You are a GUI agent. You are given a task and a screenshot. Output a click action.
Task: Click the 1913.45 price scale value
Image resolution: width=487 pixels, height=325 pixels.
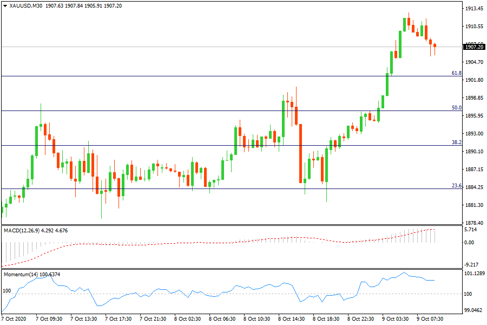pyautogui.click(x=473, y=9)
